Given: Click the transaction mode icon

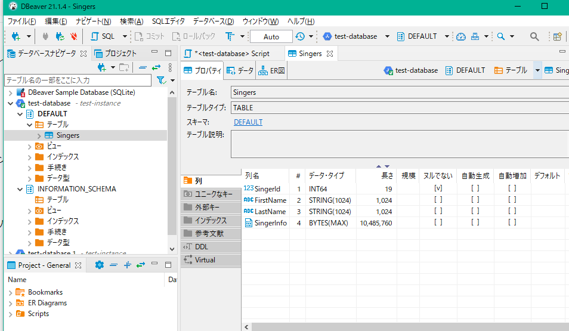Looking at the screenshot, I should coord(230,36).
